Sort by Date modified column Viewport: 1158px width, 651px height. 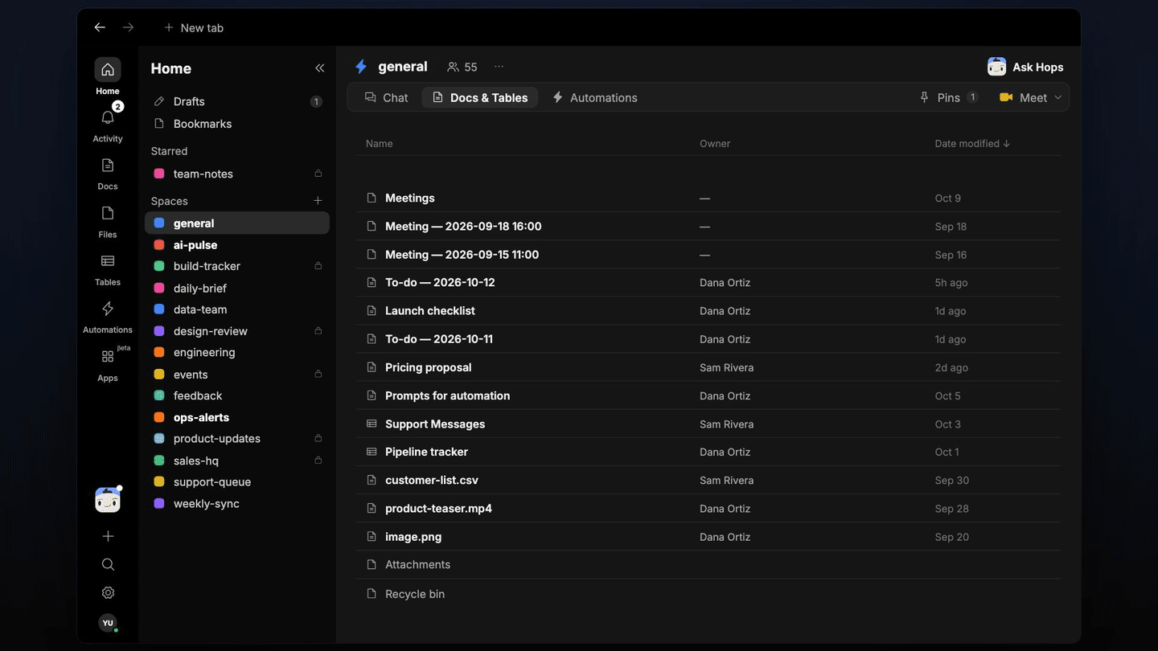(972, 144)
